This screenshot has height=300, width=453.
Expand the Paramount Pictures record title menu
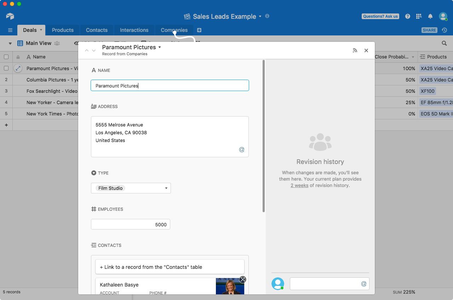pyautogui.click(x=160, y=47)
